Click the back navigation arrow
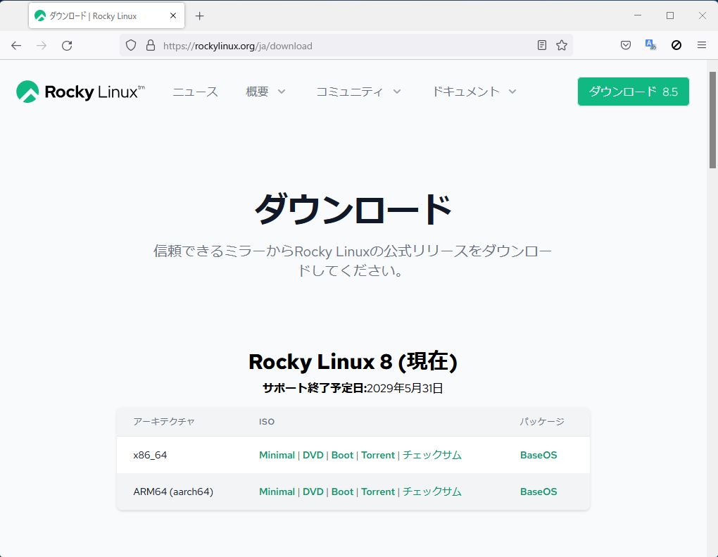718x557 pixels. 16,46
